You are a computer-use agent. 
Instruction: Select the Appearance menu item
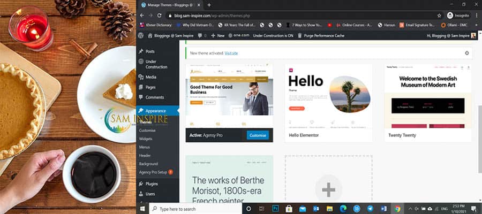tap(157, 111)
